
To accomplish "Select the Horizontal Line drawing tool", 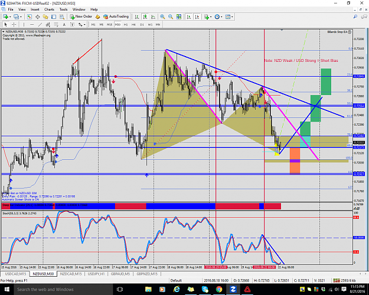I will [32, 24].
